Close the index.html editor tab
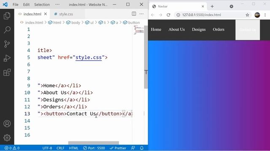The width and height of the screenshot is (270, 151). tap(46, 14)
